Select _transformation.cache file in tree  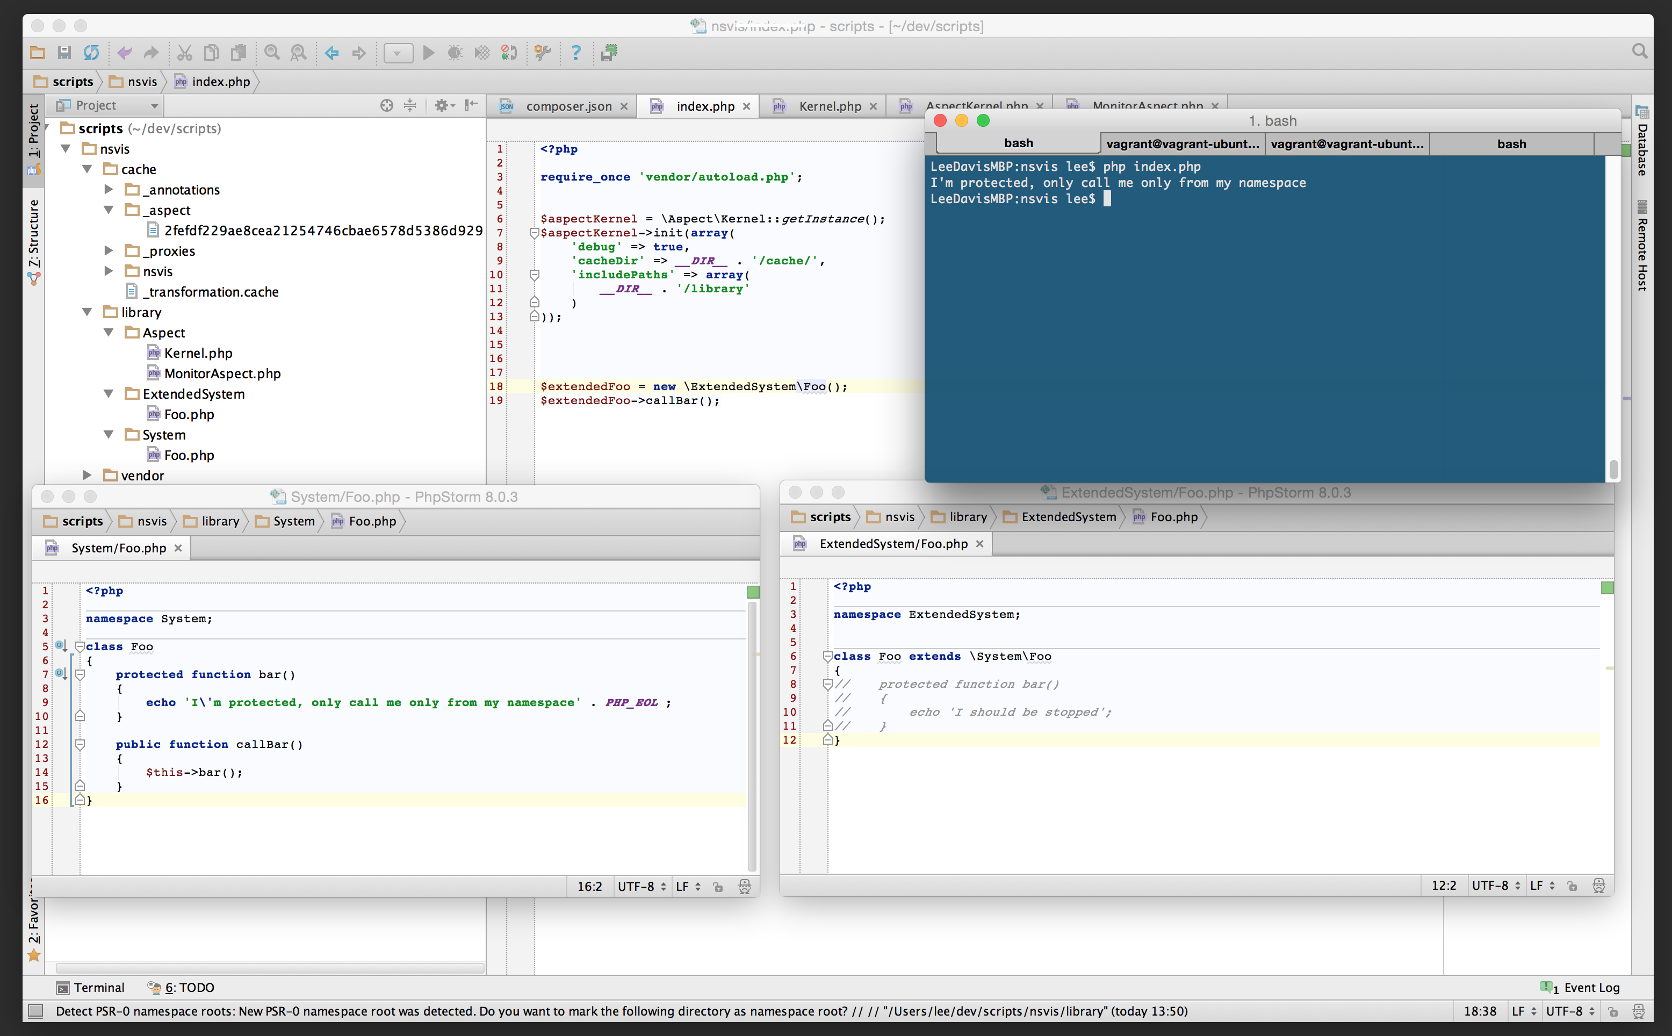pyautogui.click(x=203, y=292)
